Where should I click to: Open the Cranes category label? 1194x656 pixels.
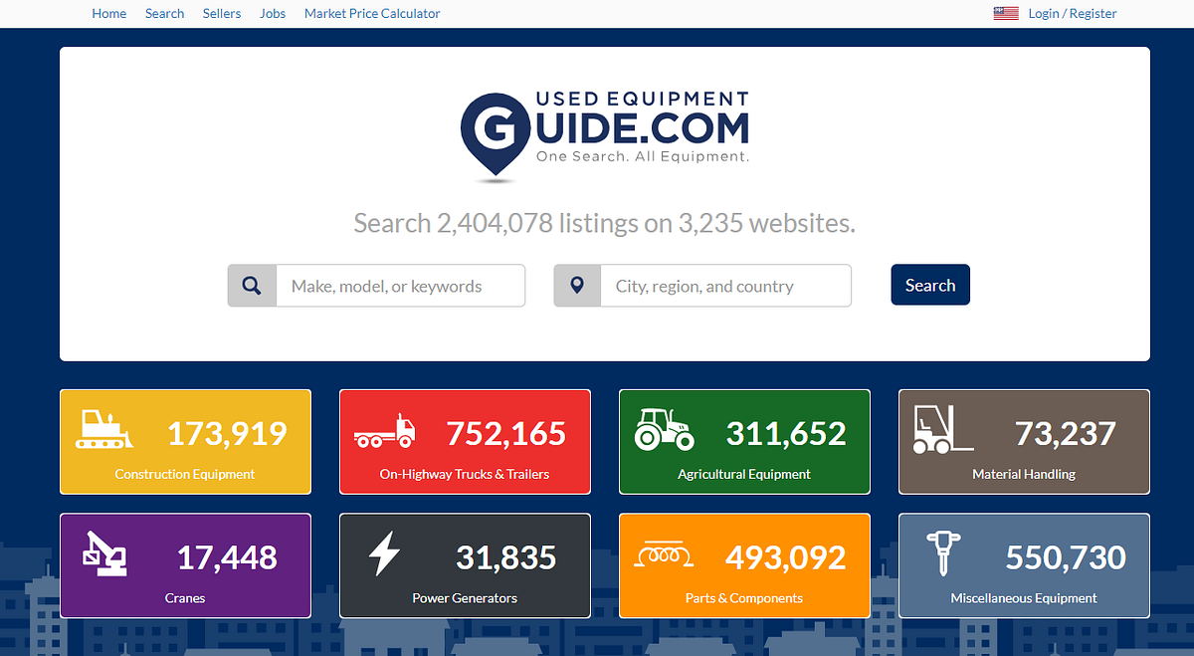pos(185,598)
